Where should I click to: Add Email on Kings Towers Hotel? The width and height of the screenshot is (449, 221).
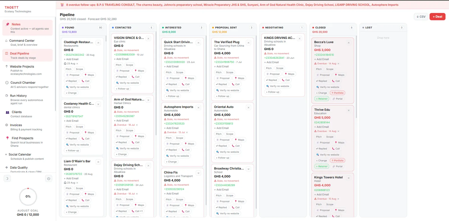pyautogui.click(x=322, y=195)
